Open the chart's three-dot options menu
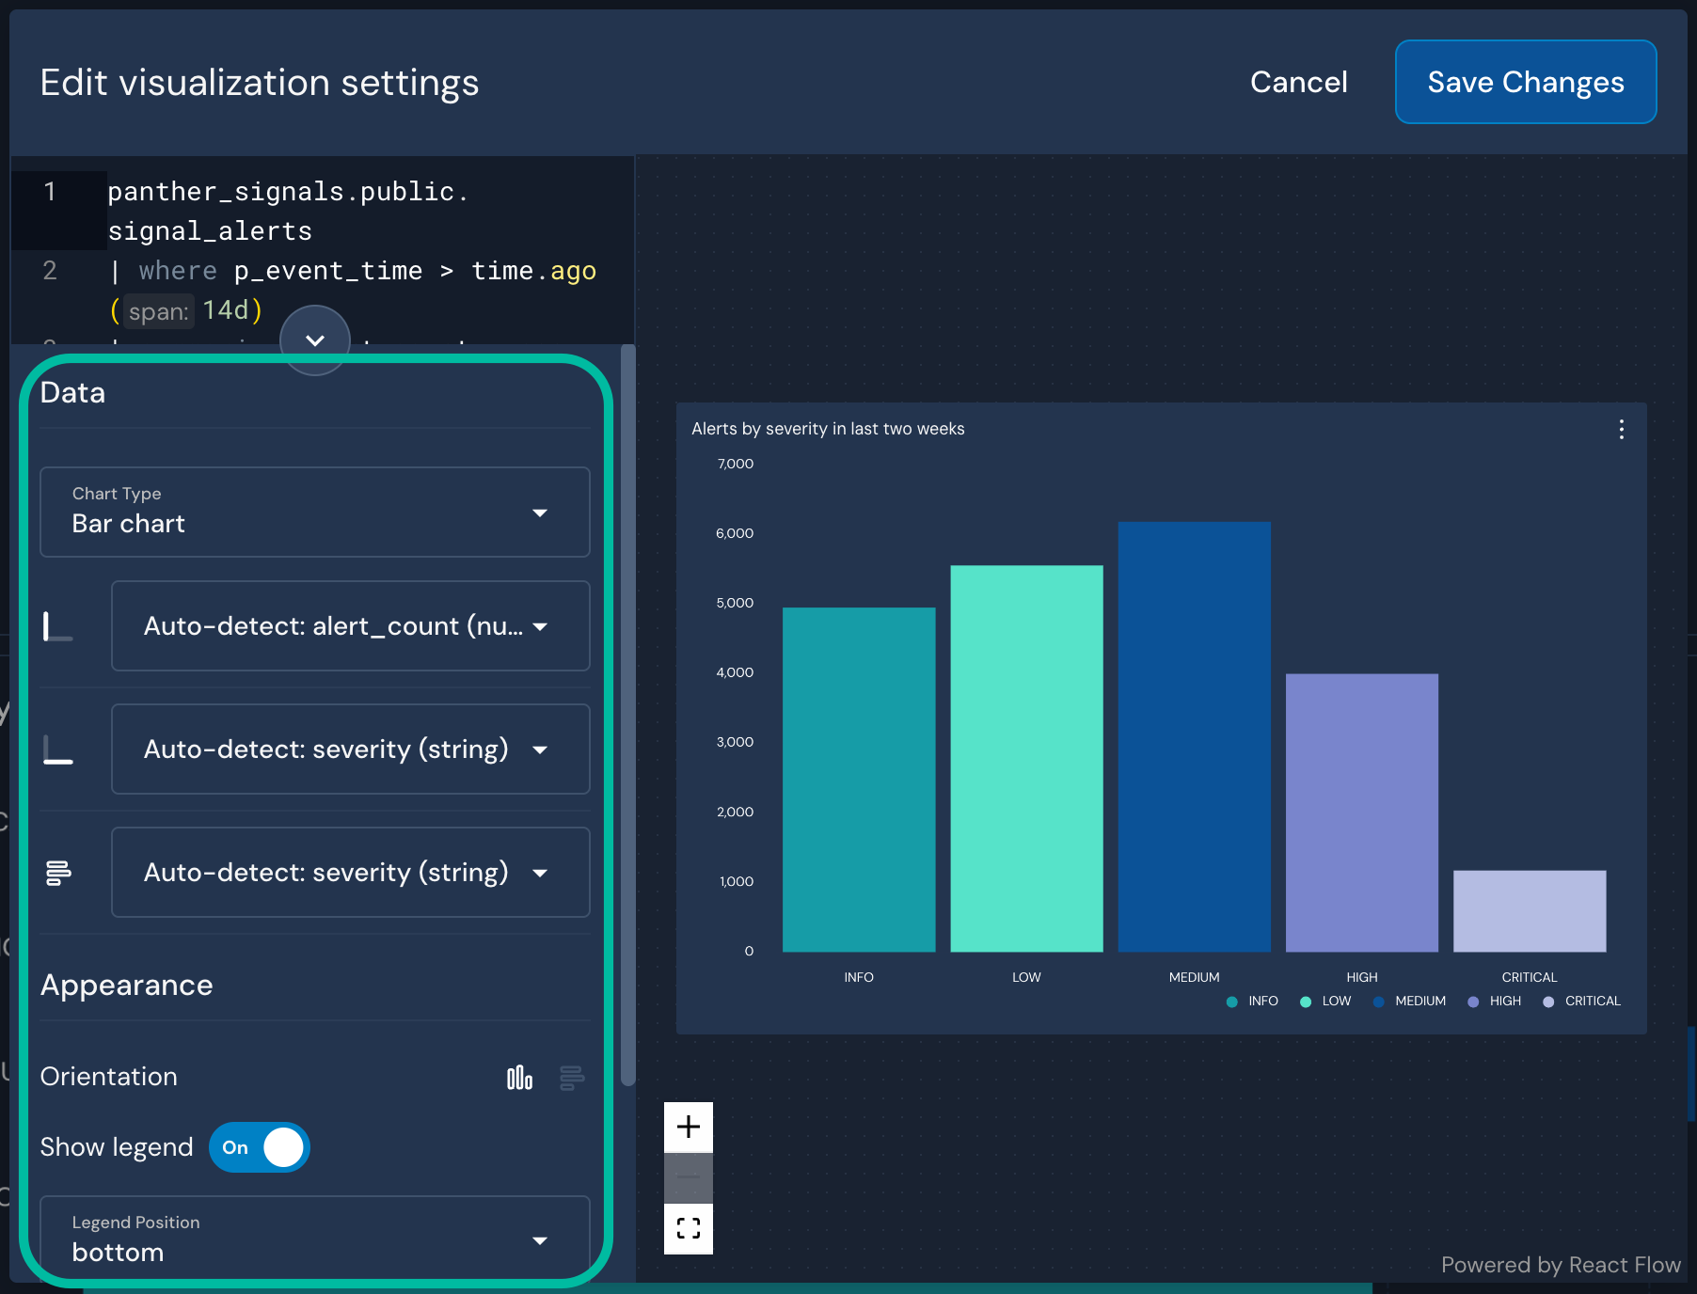 pos(1621,430)
